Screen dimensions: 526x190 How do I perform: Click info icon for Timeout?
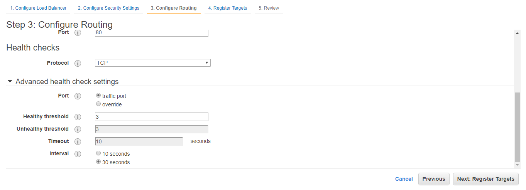(78, 141)
